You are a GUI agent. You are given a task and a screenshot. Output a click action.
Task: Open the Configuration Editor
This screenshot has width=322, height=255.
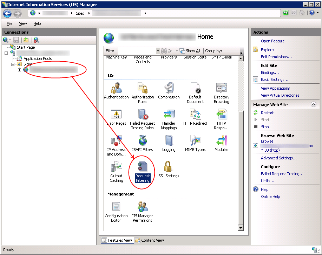[x=116, y=210]
